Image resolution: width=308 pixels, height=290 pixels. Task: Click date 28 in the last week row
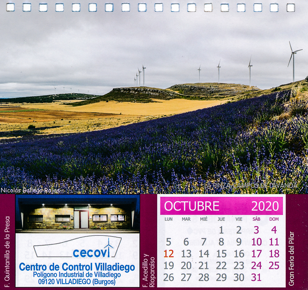(204, 277)
